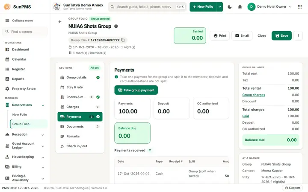
Task: Click the Payments received count badge
Action: coord(150,150)
